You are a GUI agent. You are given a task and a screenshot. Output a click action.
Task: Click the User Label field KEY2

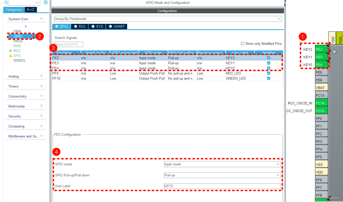pyautogui.click(x=222, y=186)
